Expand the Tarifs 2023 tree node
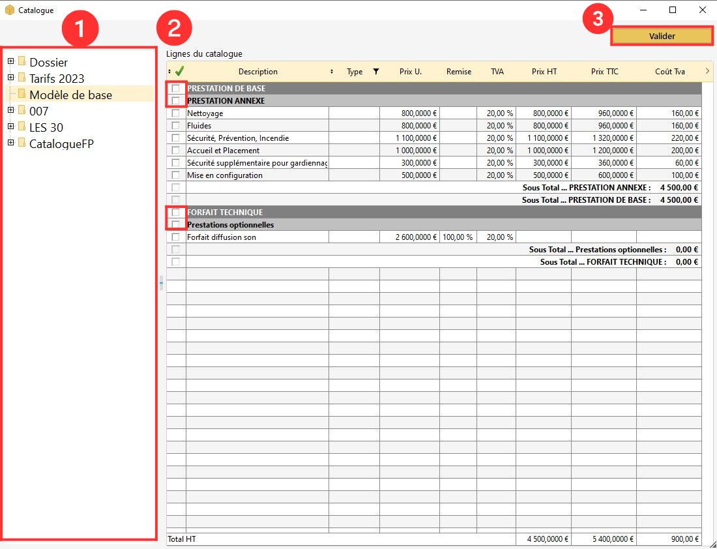 10,78
